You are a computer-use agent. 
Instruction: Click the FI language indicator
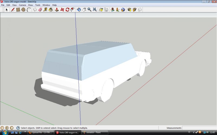[189, 132]
